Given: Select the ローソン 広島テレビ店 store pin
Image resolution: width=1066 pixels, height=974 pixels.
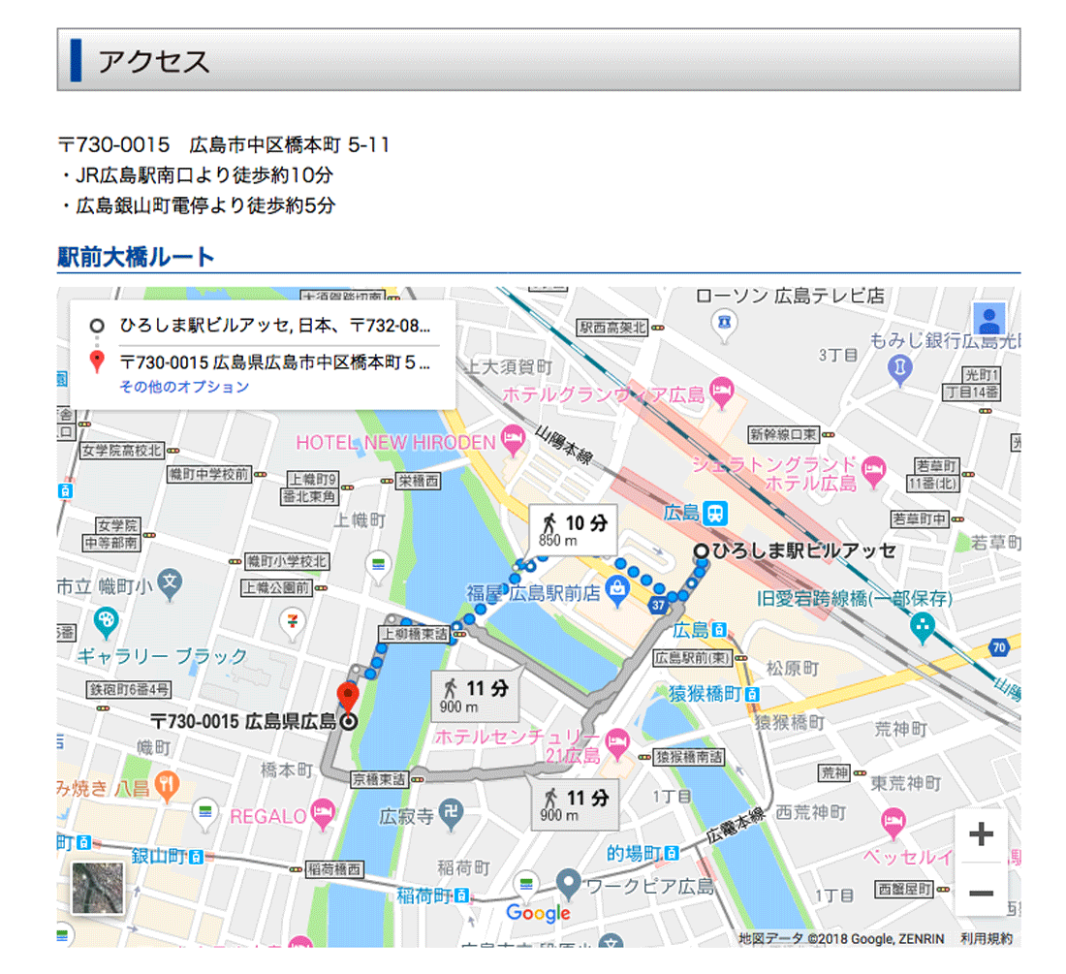Looking at the screenshot, I should coord(725,325).
